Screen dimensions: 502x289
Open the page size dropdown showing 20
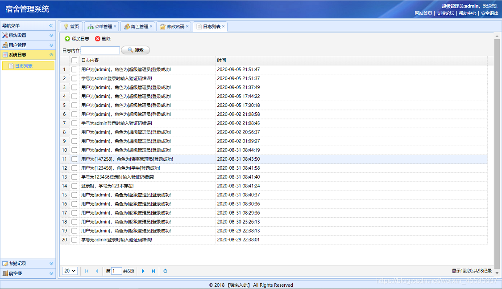pos(70,271)
